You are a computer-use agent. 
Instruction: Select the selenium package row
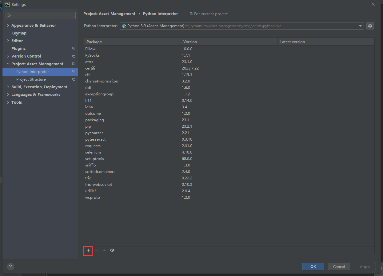coord(229,152)
